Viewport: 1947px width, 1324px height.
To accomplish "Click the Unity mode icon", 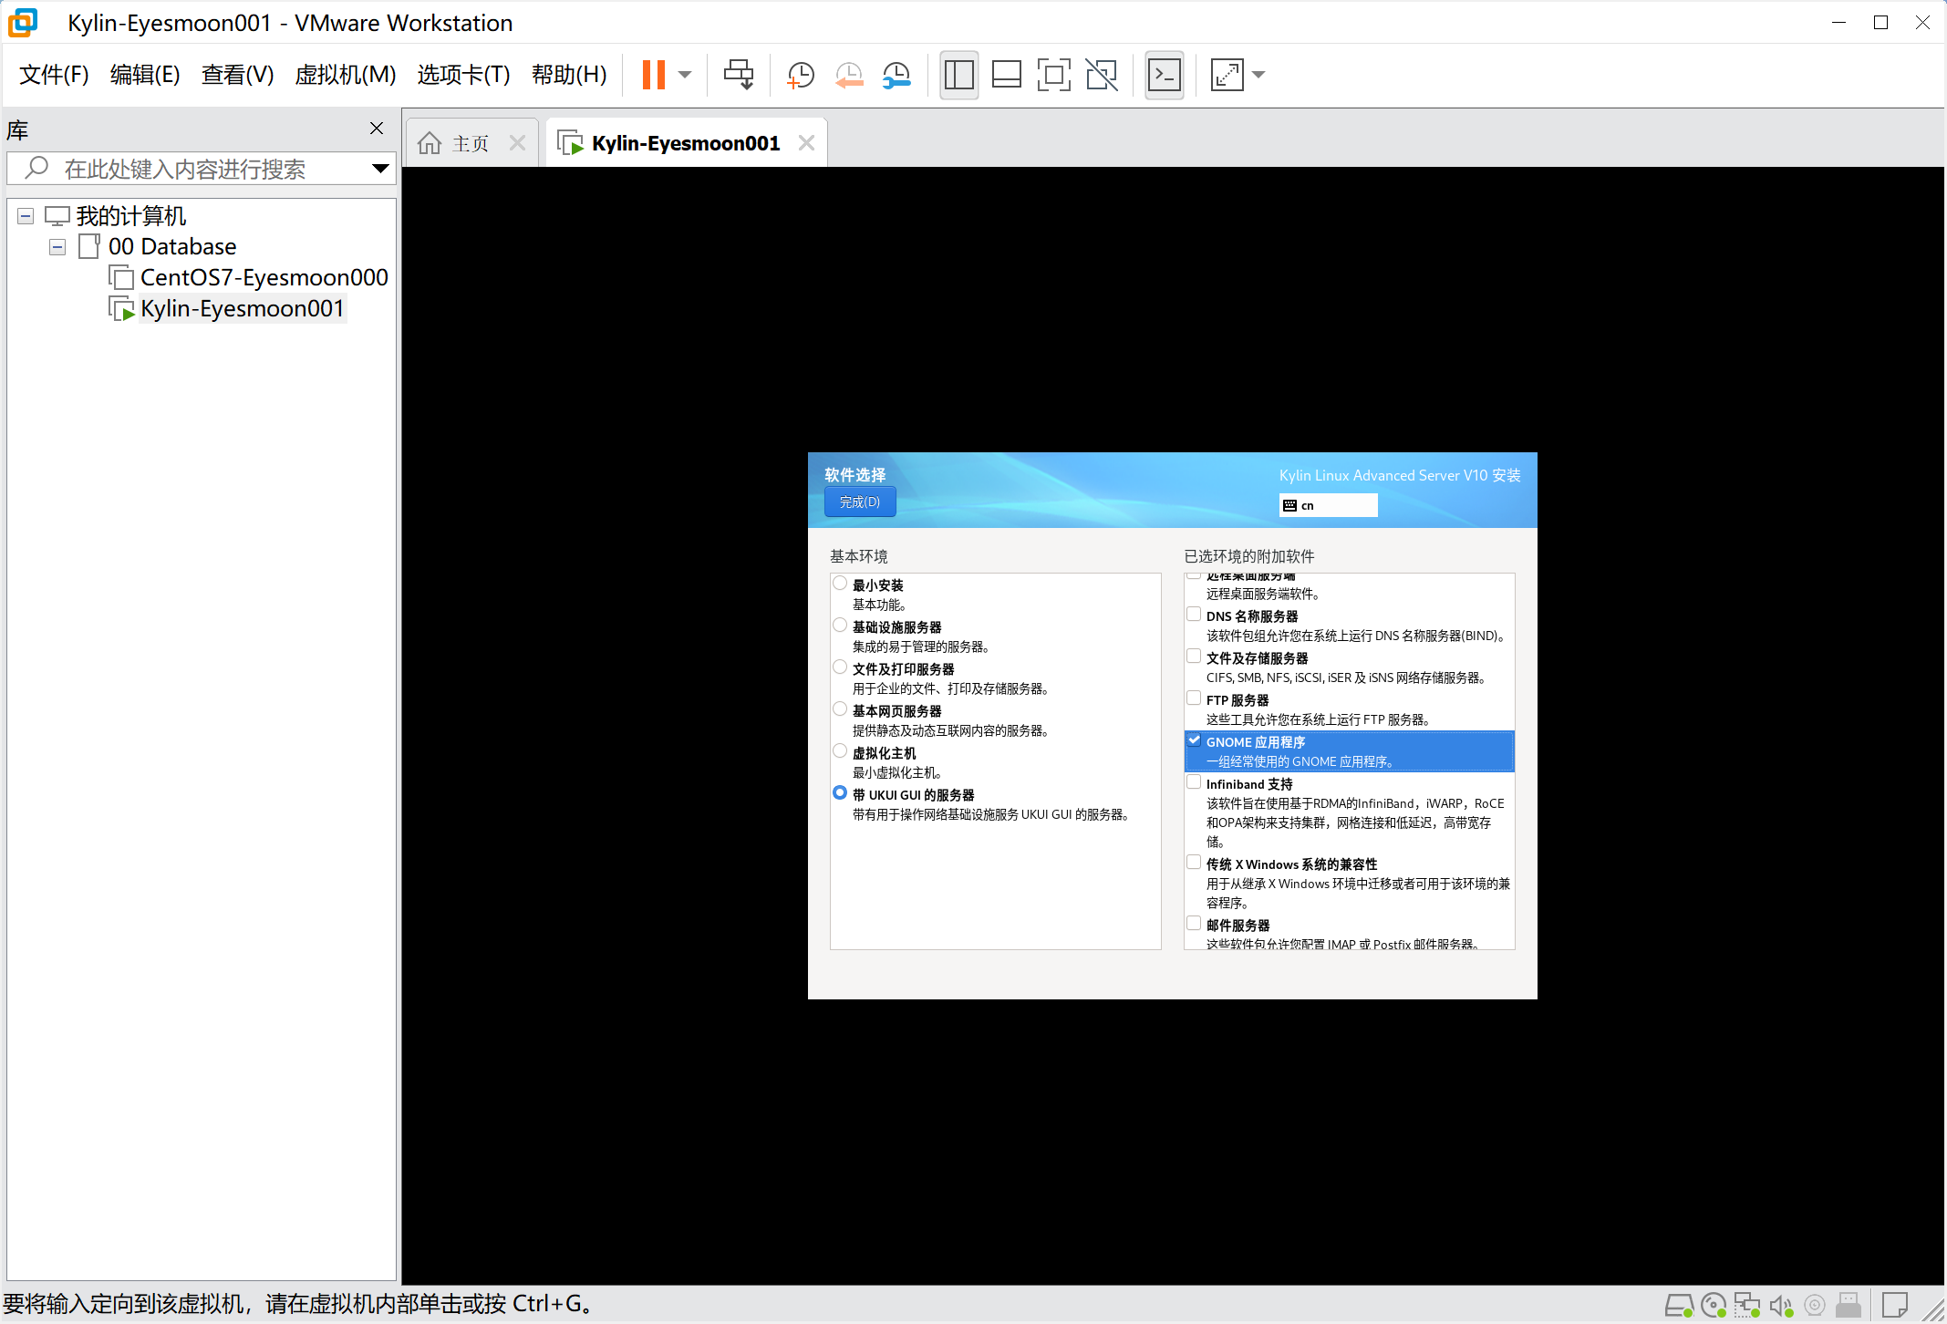I will [1102, 75].
